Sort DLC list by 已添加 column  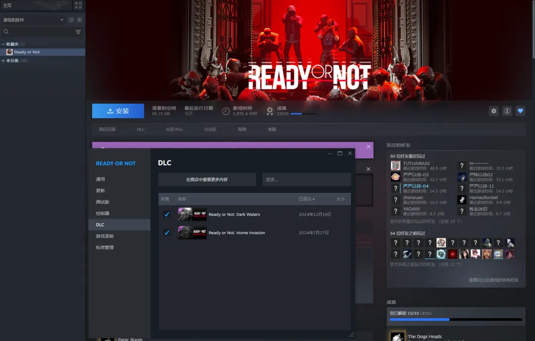point(306,199)
